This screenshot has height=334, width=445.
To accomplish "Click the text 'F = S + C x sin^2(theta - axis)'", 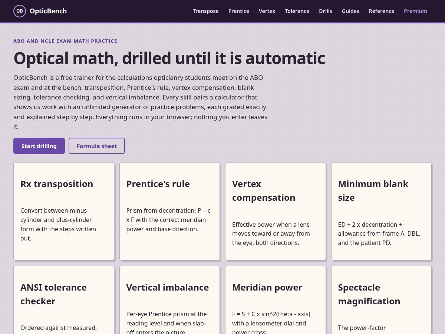I will pyautogui.click(x=271, y=314).
